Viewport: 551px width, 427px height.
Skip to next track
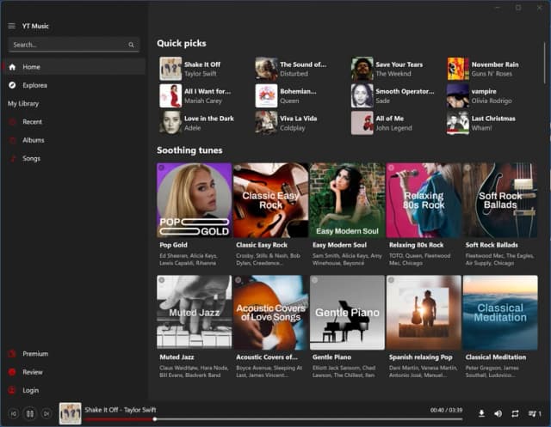coord(46,413)
